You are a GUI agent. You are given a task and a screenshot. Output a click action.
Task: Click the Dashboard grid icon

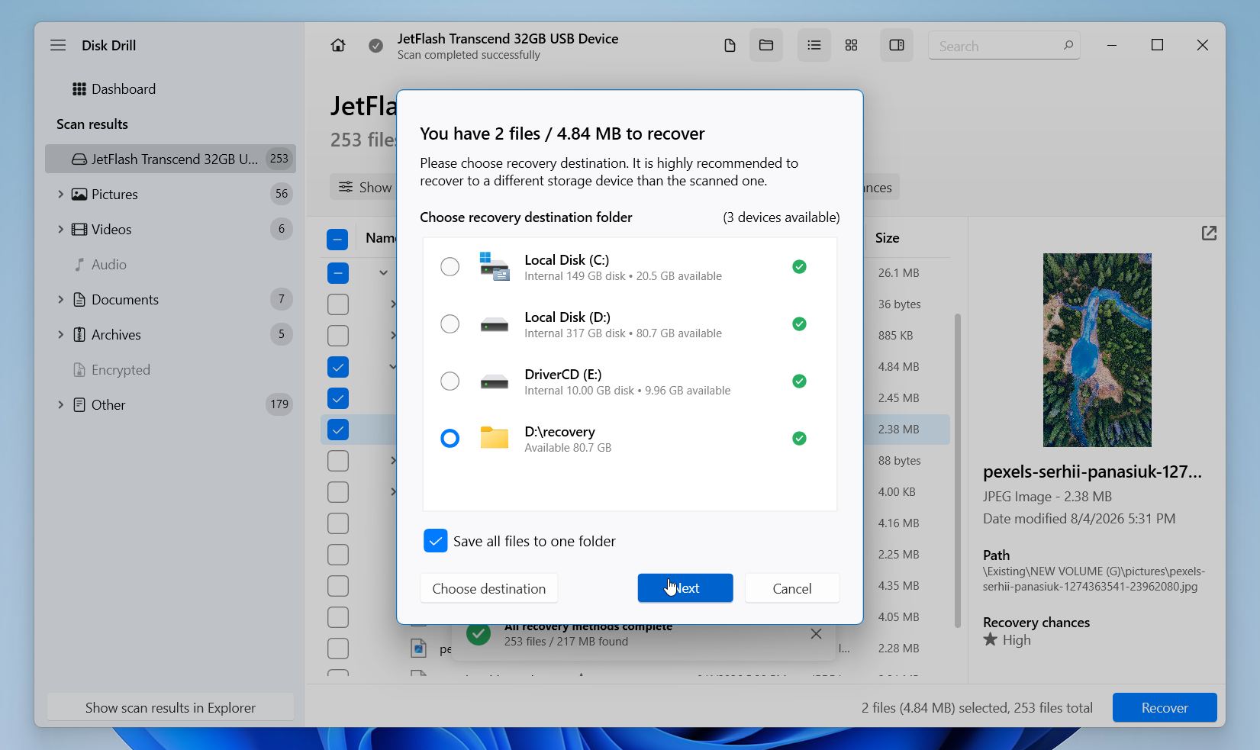[x=79, y=89]
